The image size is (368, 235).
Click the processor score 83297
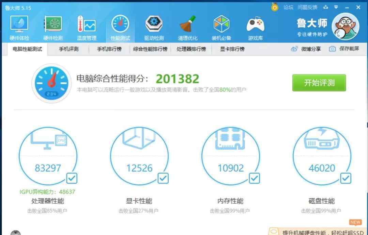(x=48, y=168)
